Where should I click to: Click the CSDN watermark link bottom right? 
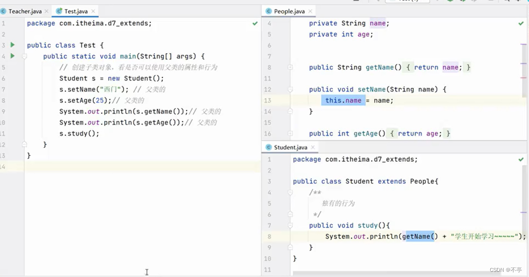505,269
